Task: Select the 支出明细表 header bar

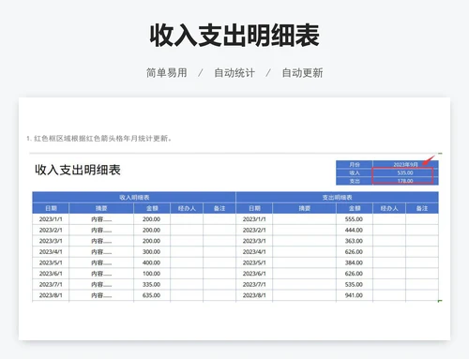Action: pos(337,198)
